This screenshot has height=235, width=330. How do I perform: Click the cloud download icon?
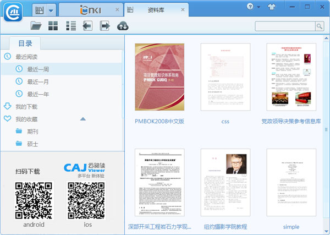point(123,25)
